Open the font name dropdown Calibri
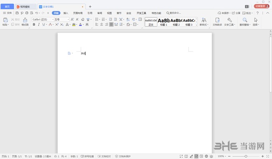 point(53,19)
